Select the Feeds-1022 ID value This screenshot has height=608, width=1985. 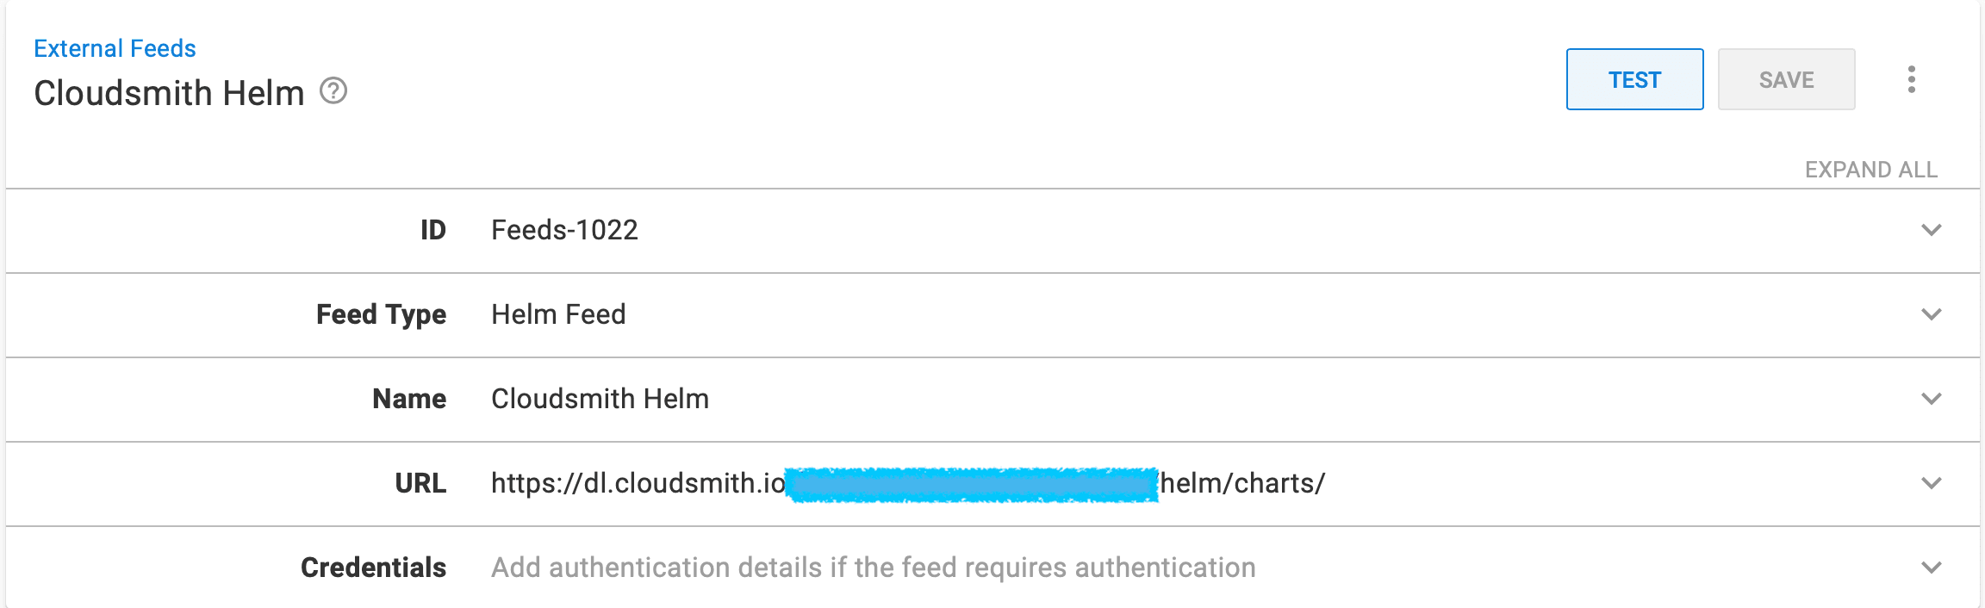[x=564, y=230]
